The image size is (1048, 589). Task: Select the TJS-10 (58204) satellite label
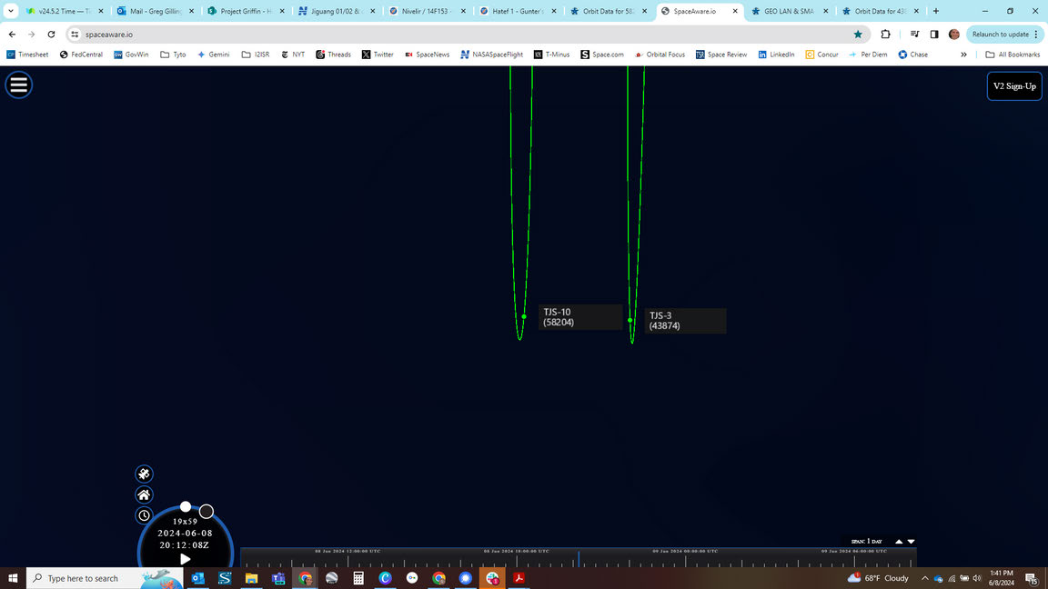click(579, 317)
